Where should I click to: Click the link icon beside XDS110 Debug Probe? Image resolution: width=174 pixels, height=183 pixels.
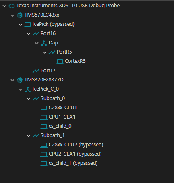(x=12, y=6)
